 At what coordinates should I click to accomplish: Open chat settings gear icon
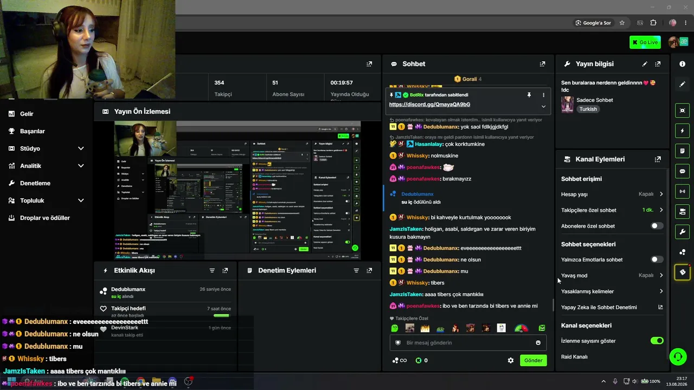(510, 360)
